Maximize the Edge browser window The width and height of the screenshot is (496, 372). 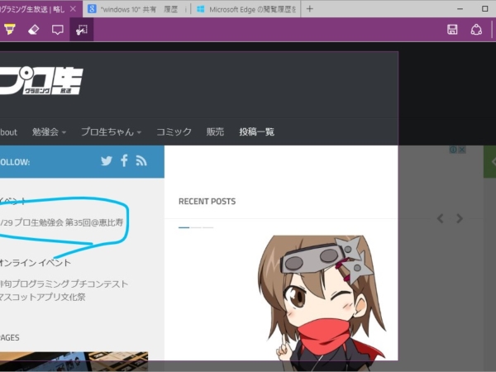[485, 9]
